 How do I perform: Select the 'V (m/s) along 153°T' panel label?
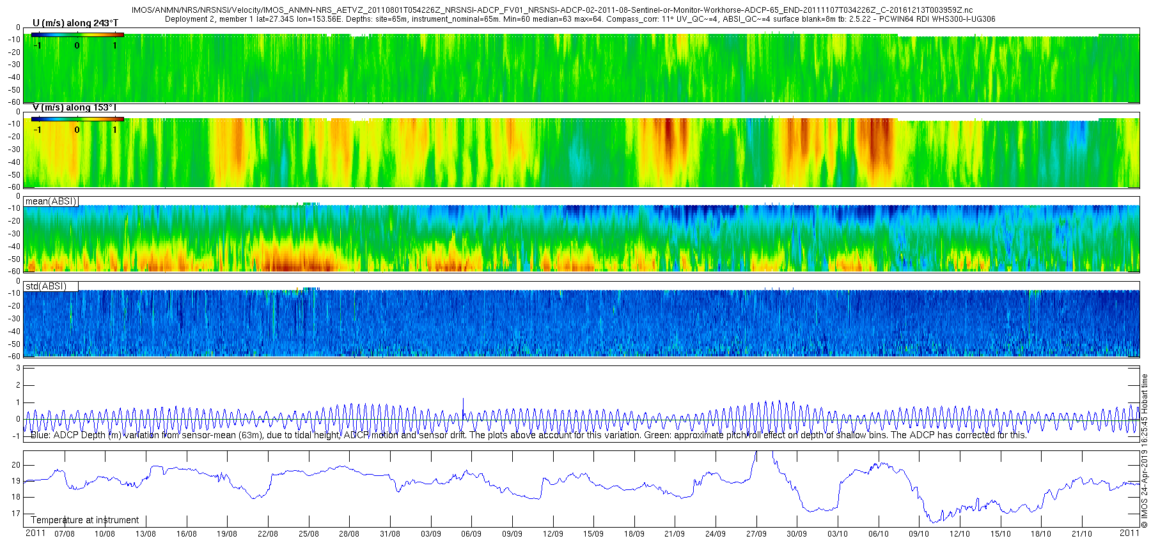click(x=75, y=107)
